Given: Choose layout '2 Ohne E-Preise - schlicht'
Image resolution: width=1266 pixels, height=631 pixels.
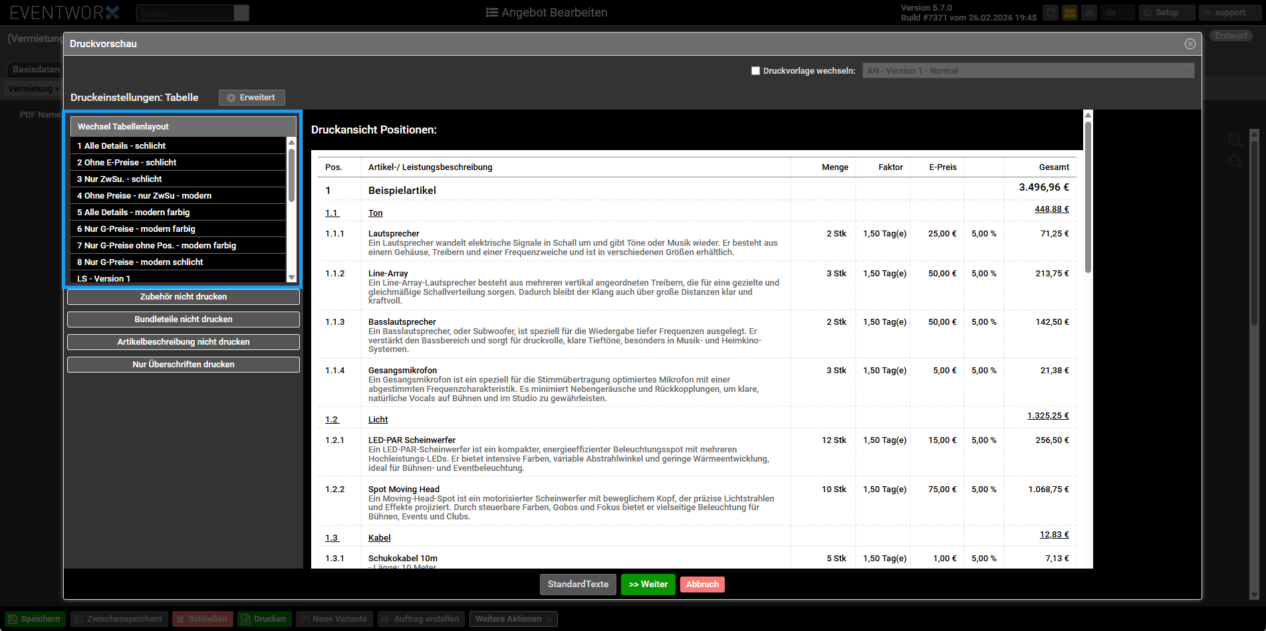Looking at the screenshot, I should point(127,163).
